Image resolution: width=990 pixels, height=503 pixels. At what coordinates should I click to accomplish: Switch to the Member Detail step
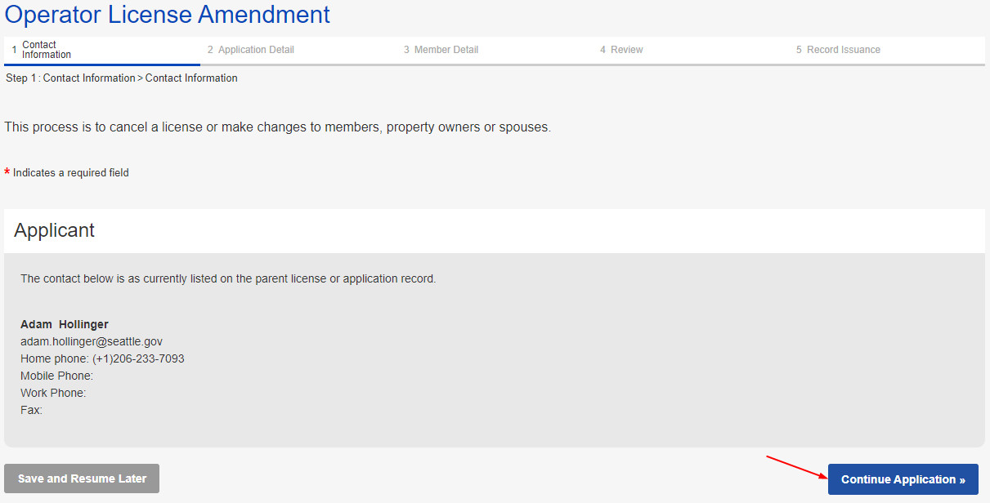click(446, 50)
